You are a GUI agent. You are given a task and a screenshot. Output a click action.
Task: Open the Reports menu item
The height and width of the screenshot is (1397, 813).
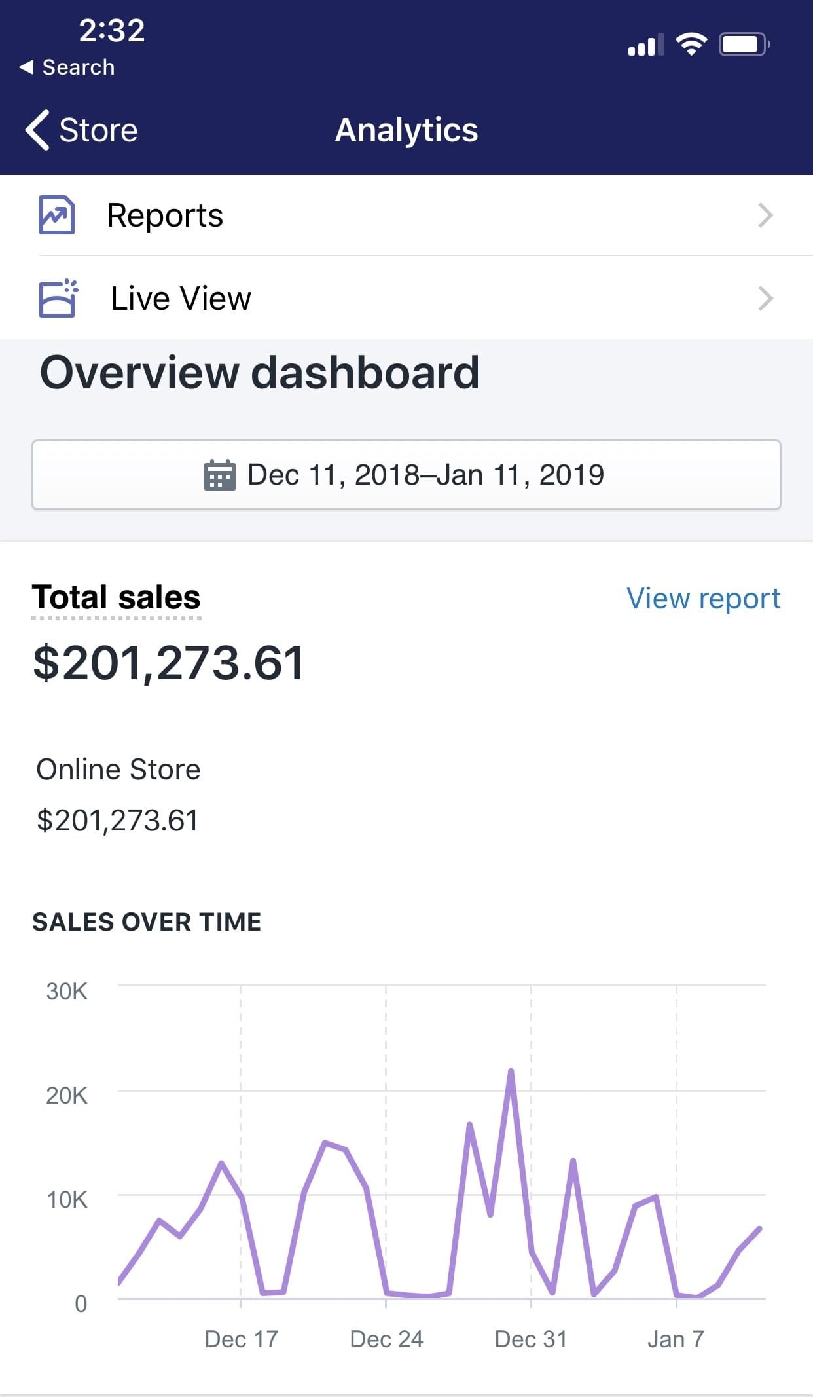(x=165, y=215)
